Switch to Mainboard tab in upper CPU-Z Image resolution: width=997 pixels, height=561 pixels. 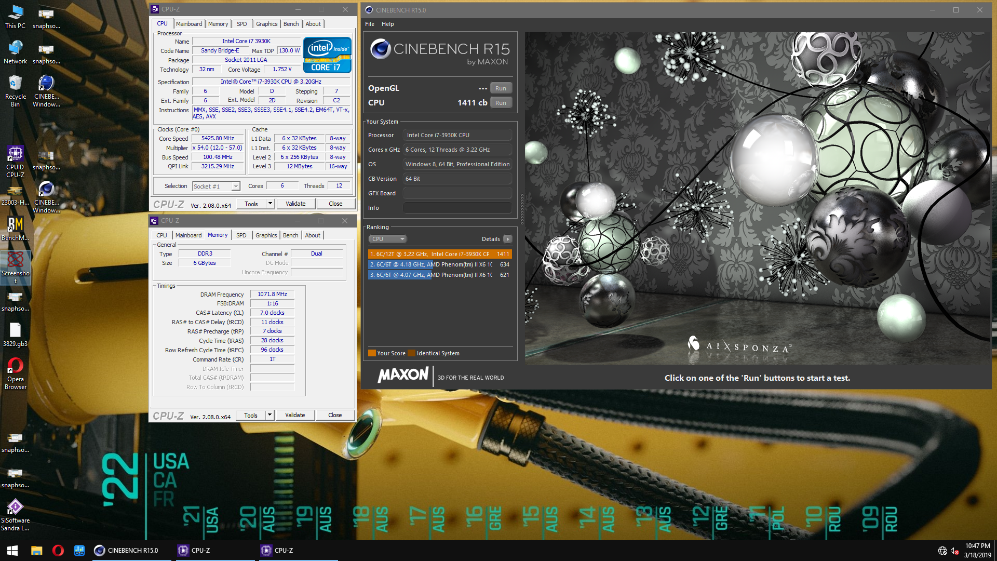189,24
